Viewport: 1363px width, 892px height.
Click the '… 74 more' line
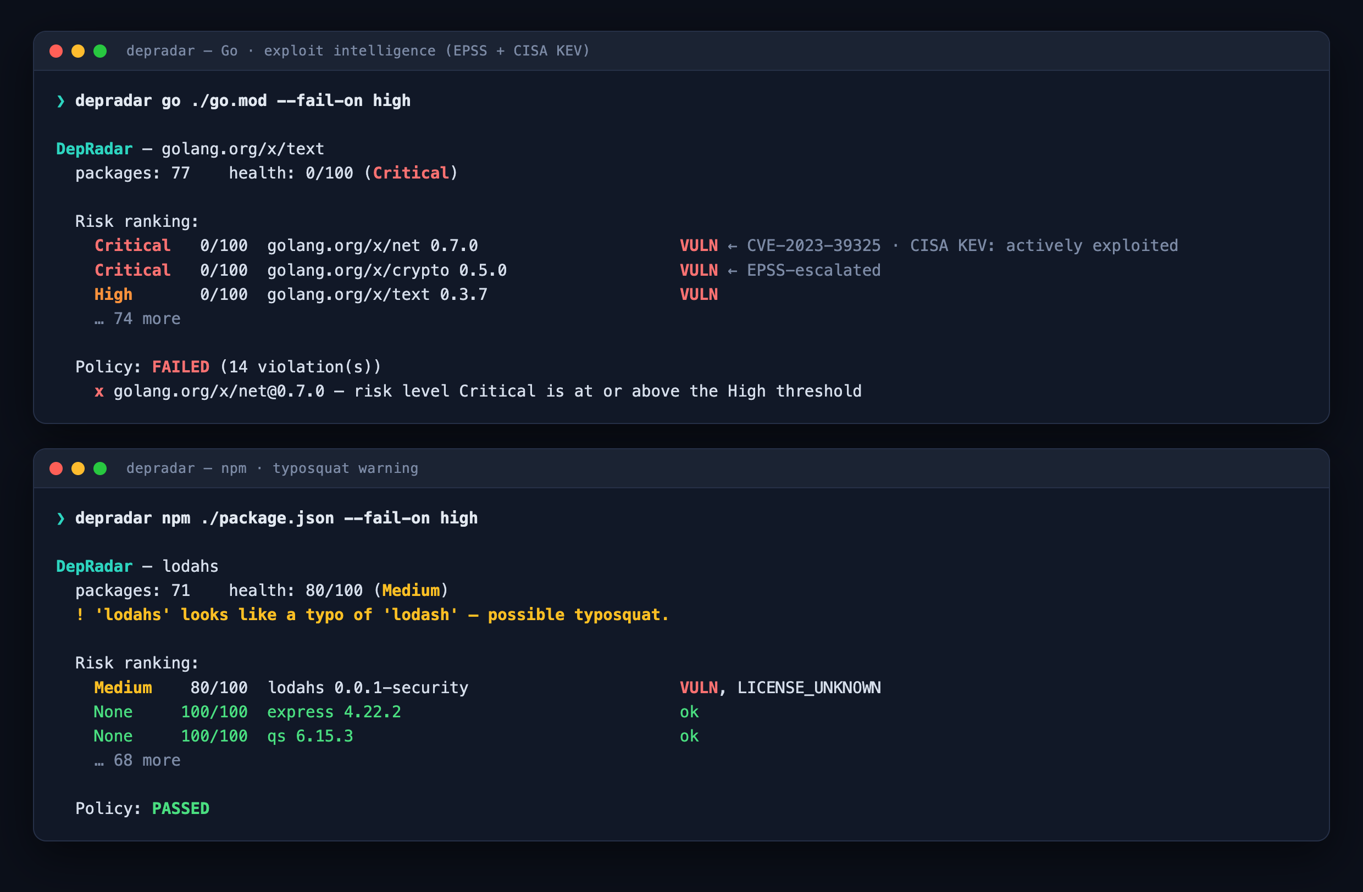pyautogui.click(x=137, y=319)
